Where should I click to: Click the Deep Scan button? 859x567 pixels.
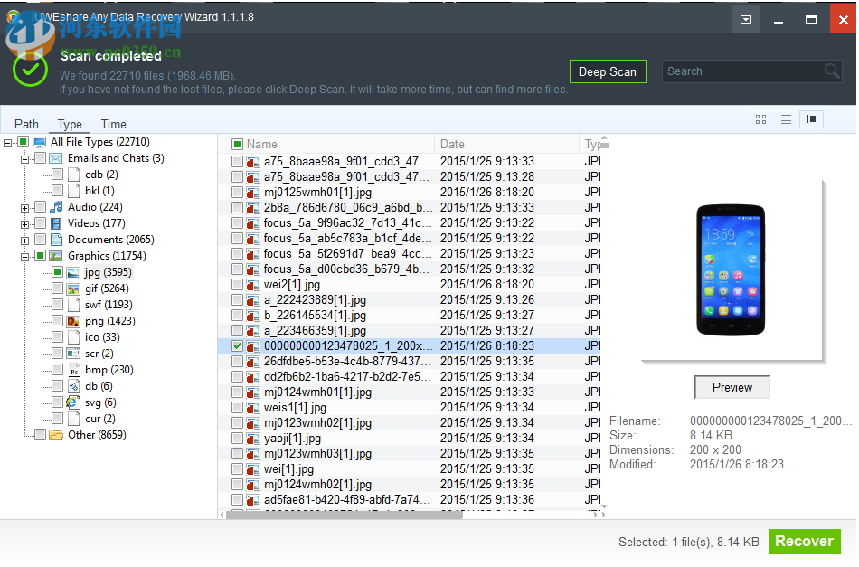click(608, 71)
